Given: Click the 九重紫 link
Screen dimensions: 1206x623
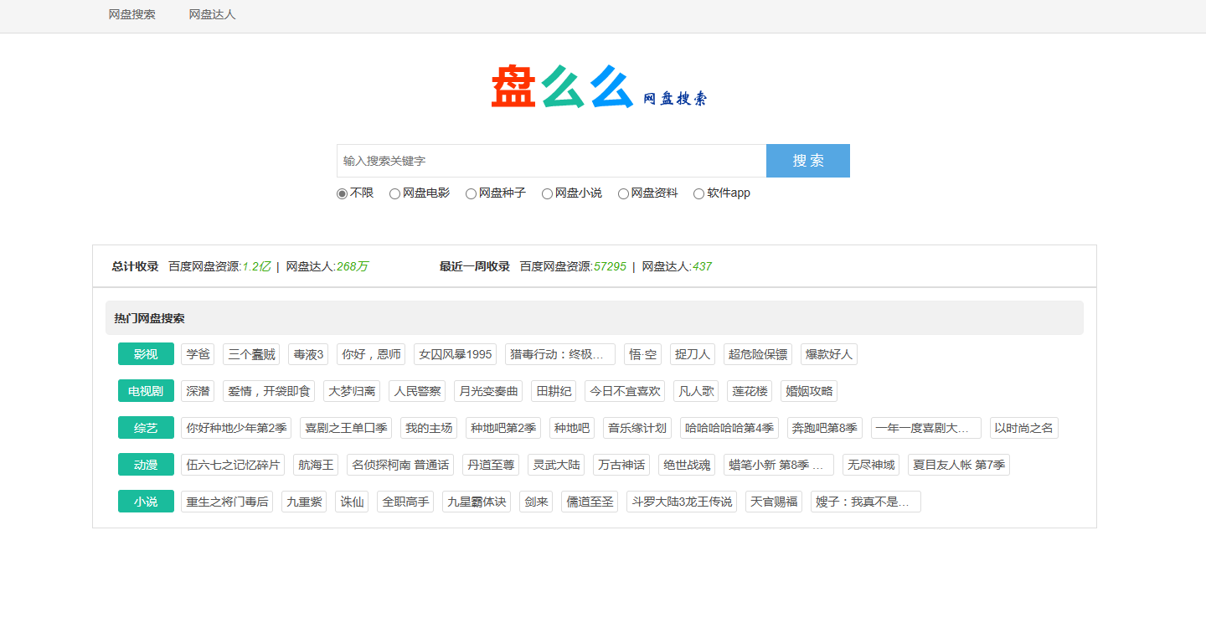Looking at the screenshot, I should (304, 502).
